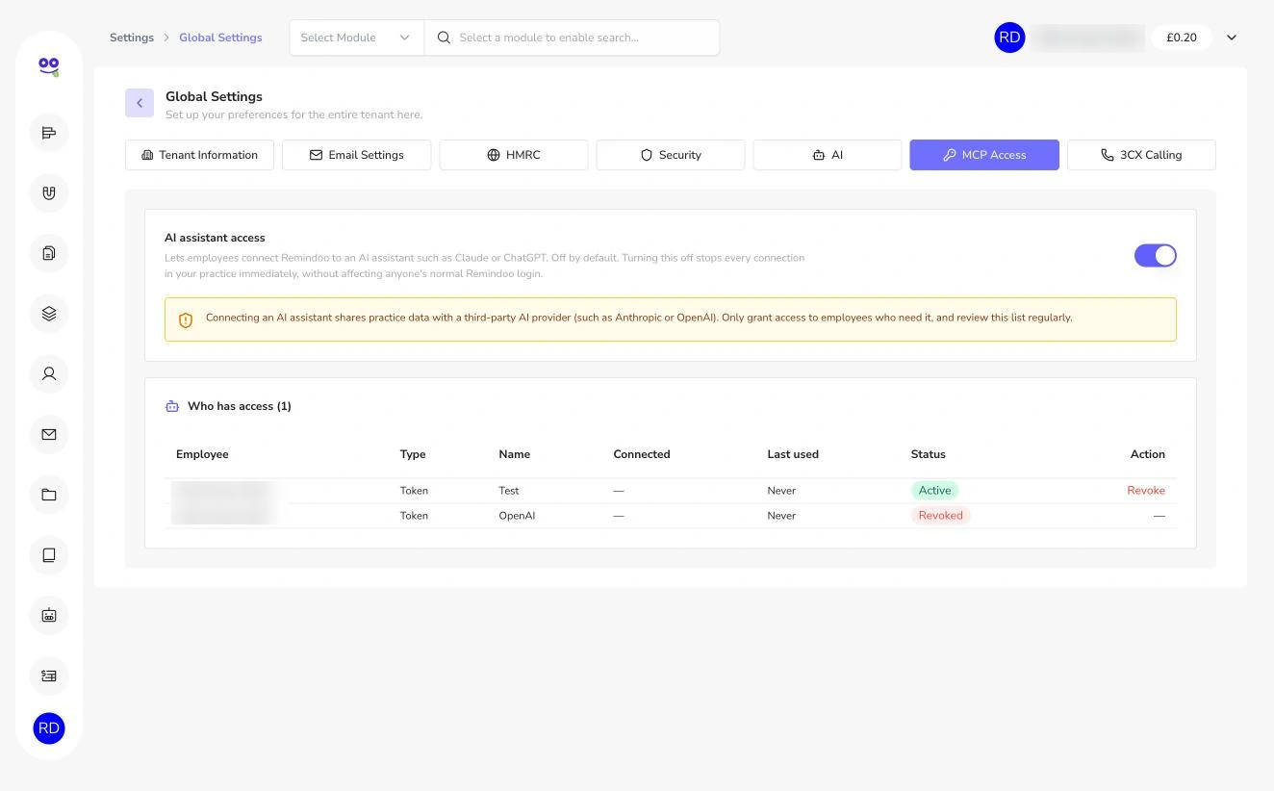Open the book icon in the sidebar
1274x791 pixels.
(49, 555)
